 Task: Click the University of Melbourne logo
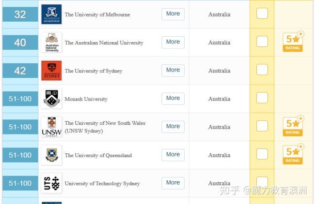[51, 14]
